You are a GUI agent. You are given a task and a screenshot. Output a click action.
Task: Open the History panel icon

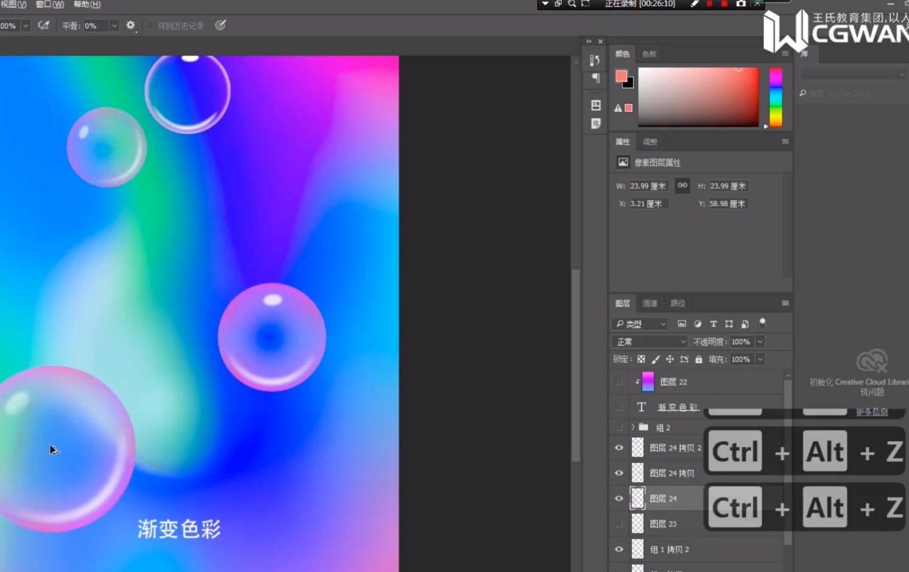coord(595,60)
